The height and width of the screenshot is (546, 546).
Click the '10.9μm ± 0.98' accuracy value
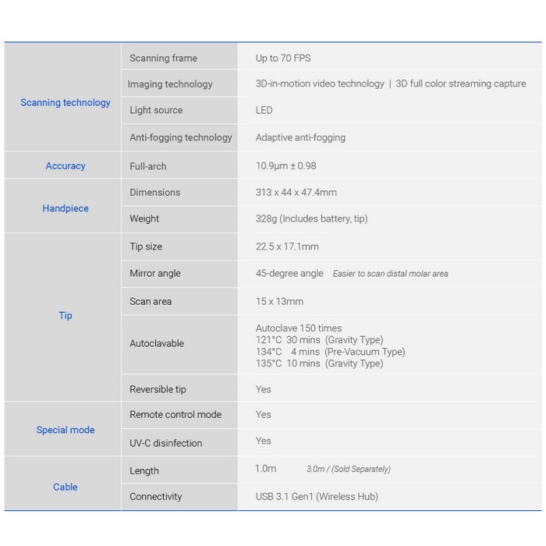pos(286,165)
